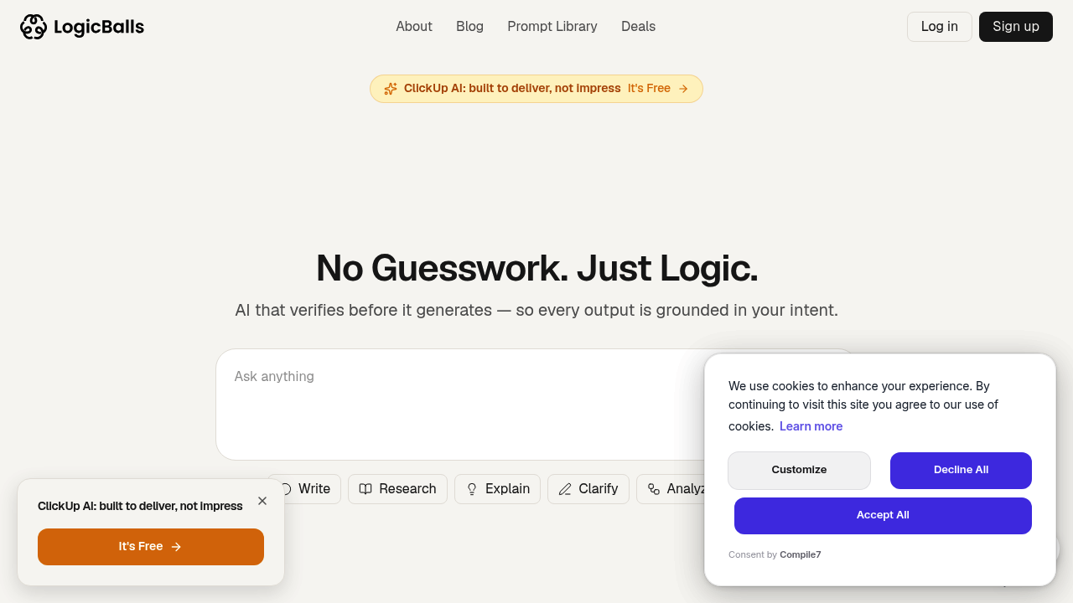The image size is (1073, 603).
Task: Click the Clarify pencil icon
Action: point(565,489)
